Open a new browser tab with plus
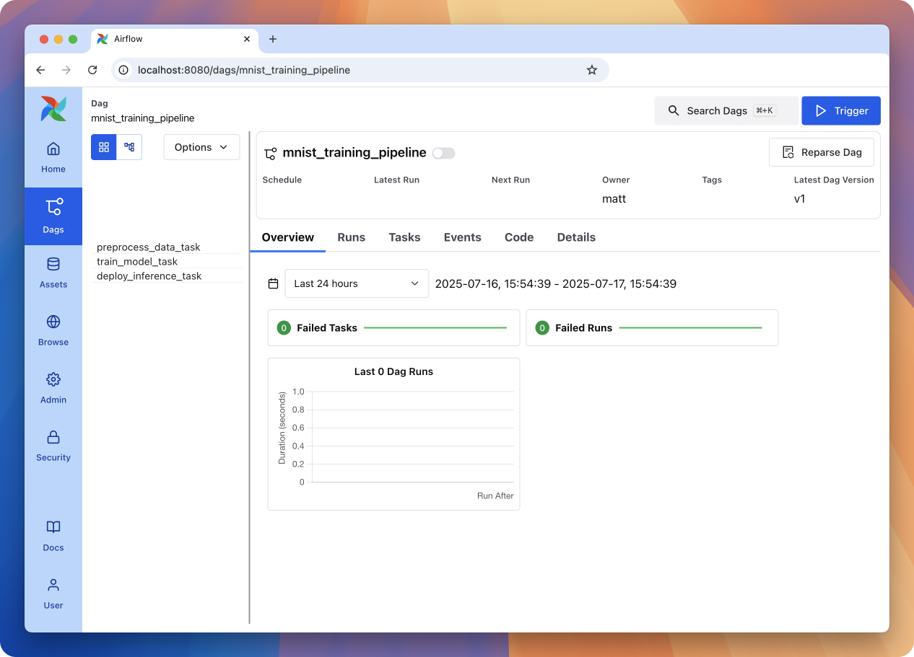Viewport: 914px width, 657px height. [273, 39]
